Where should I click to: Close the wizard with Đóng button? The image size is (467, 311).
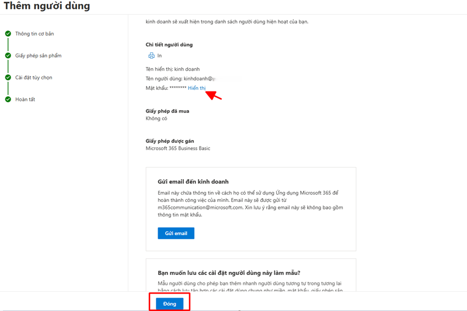(170, 303)
